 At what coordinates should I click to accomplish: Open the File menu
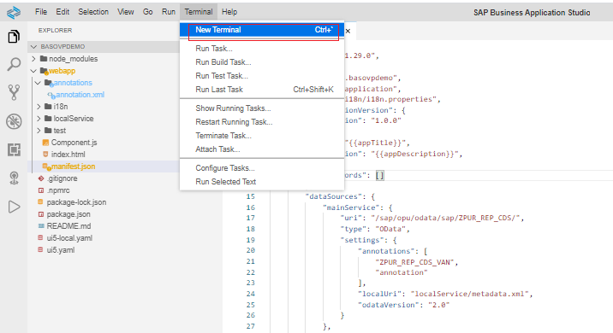pos(40,12)
